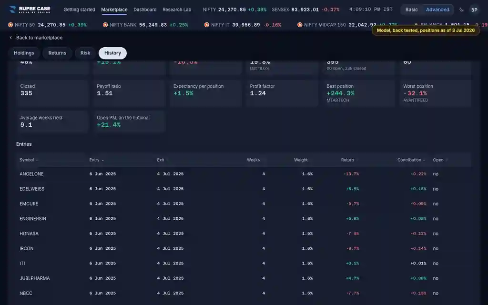Click Best position MTARTECH card
Image resolution: width=488 pixels, height=305 pixels.
click(358, 93)
